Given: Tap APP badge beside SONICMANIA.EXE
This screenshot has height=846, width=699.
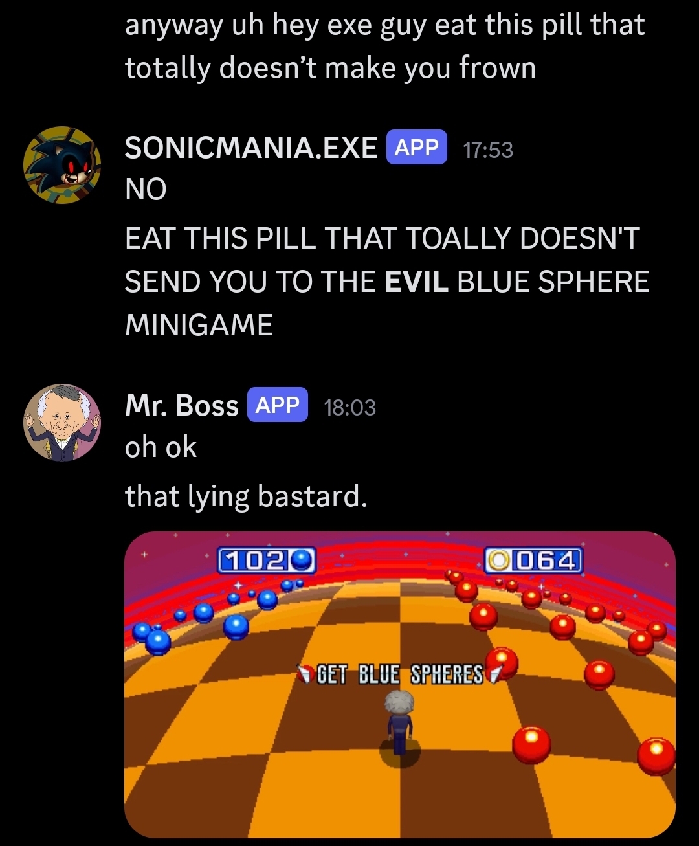Looking at the screenshot, I should [416, 147].
